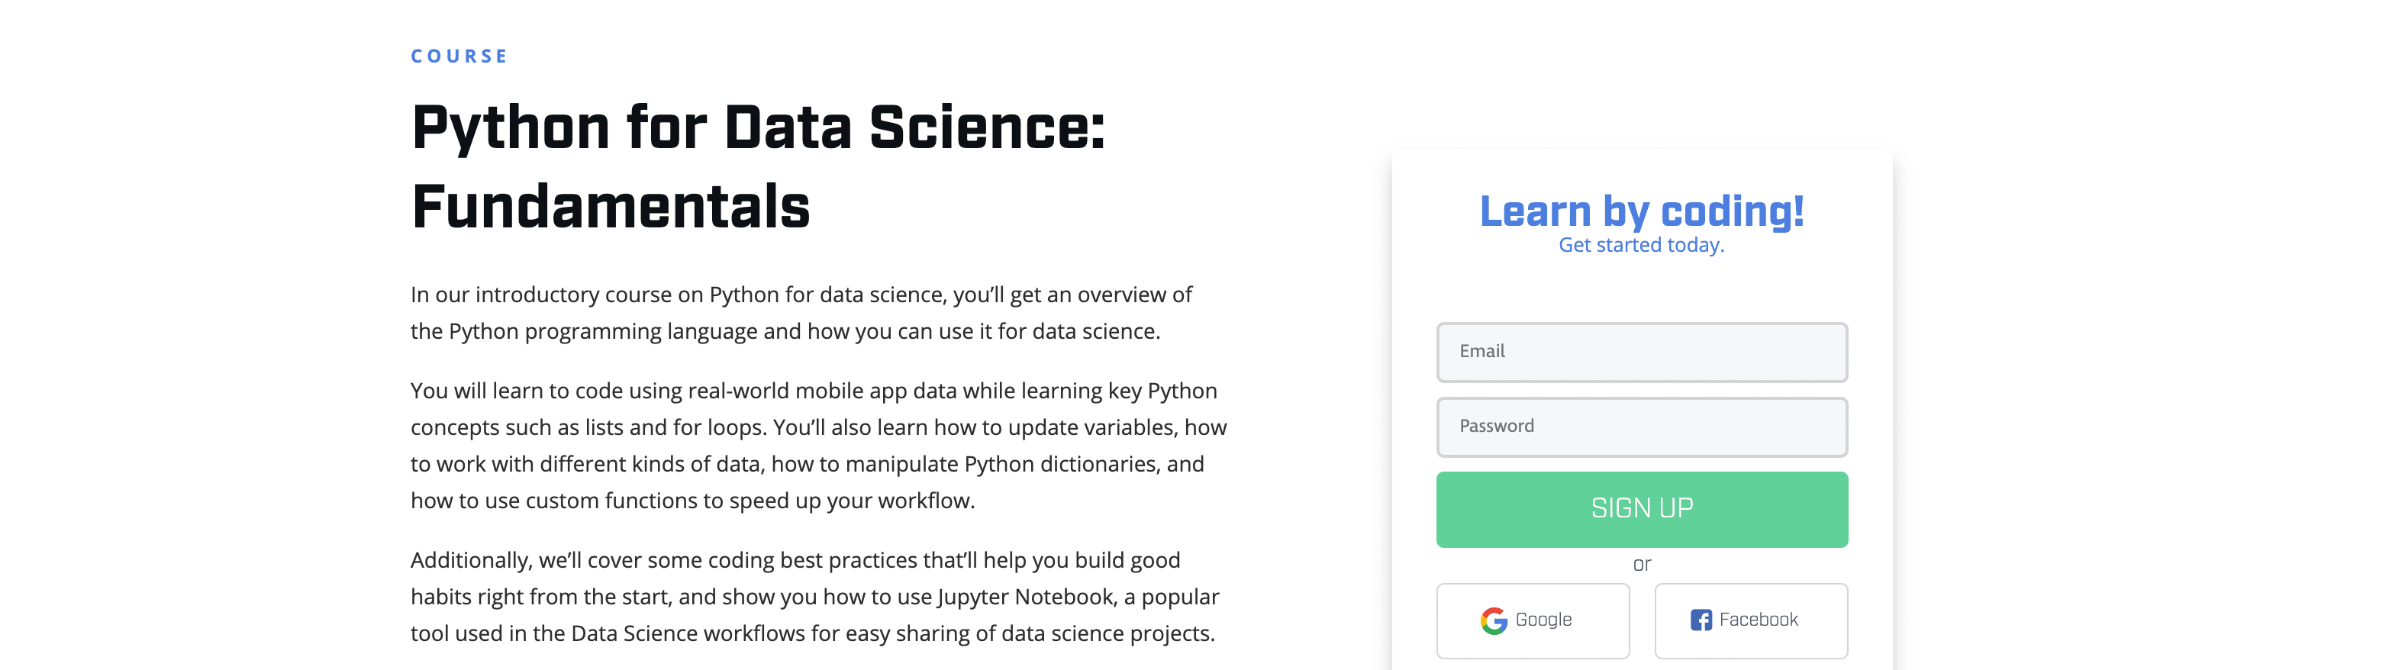Click the COURSE category label
This screenshot has width=2389, height=670.
[x=459, y=56]
